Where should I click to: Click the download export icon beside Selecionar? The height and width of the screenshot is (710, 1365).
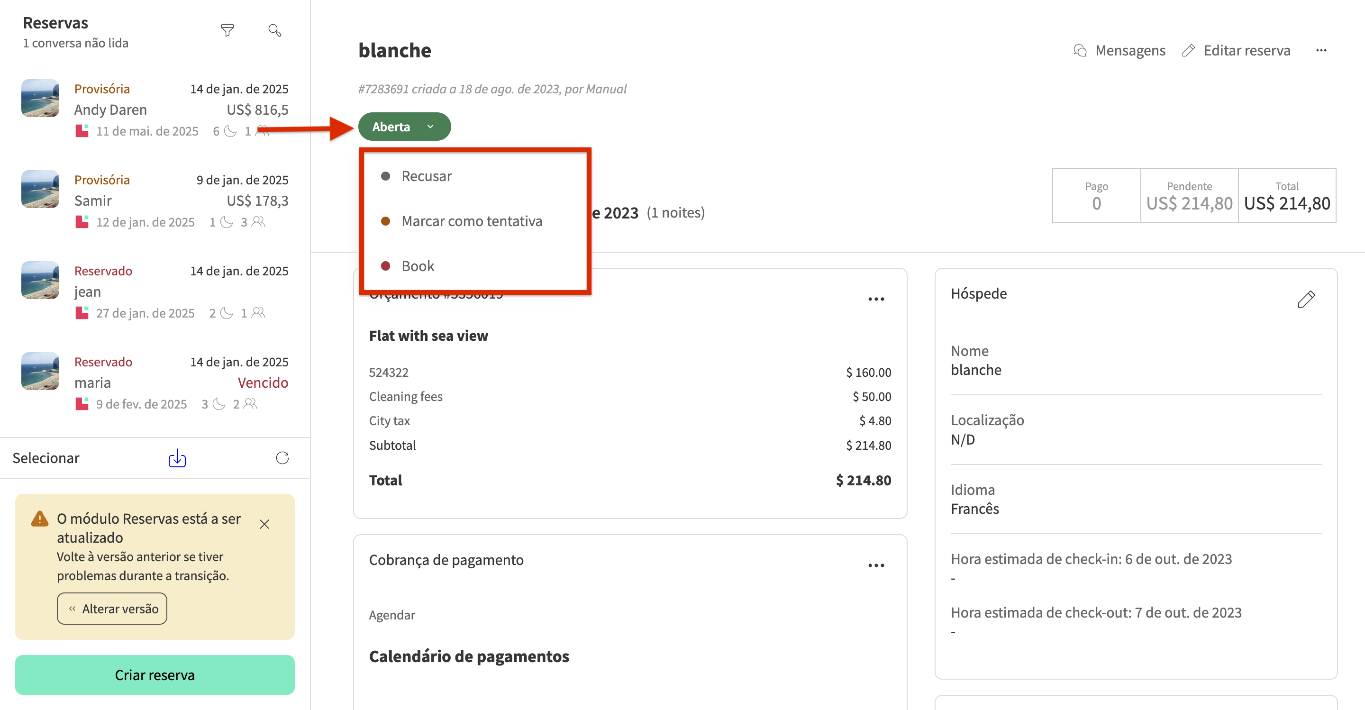177,458
